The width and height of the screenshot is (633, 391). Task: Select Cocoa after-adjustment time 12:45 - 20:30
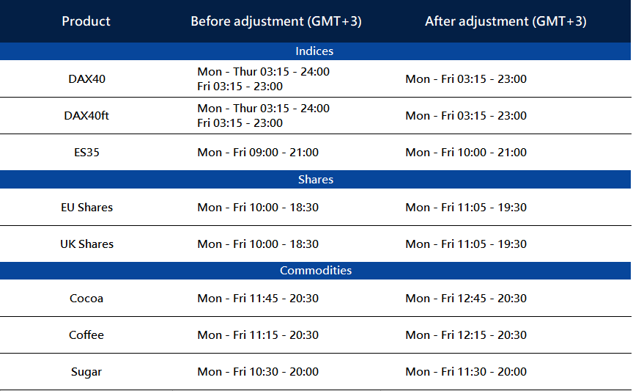tap(466, 299)
